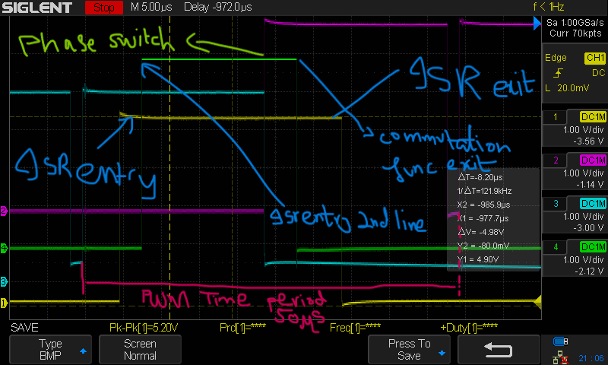Click the Y1 = 4.90V cursor value
The image size is (608, 365).
click(x=478, y=259)
